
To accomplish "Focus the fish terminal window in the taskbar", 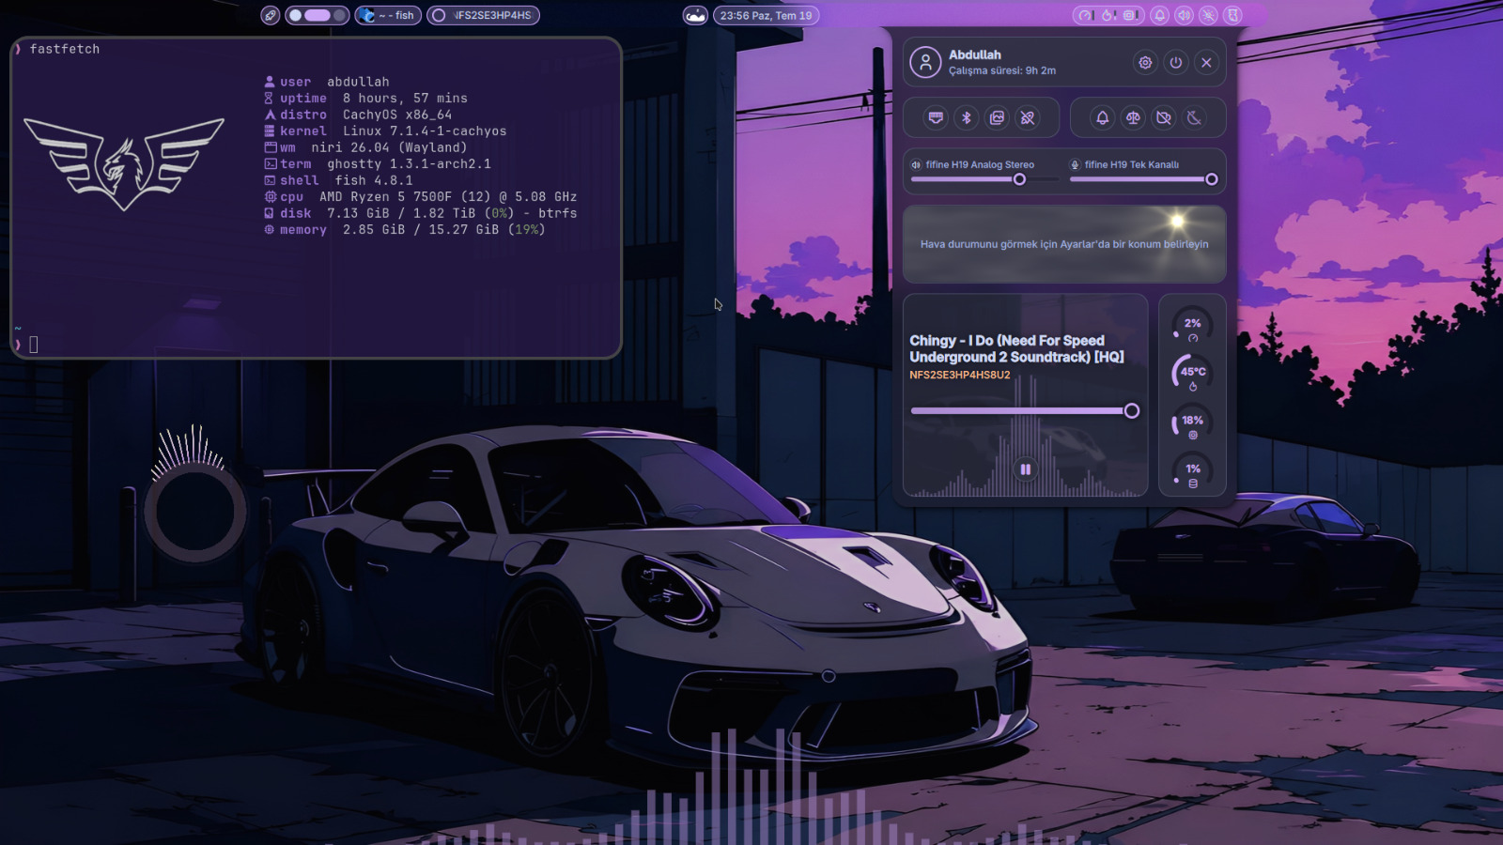I will pyautogui.click(x=388, y=15).
